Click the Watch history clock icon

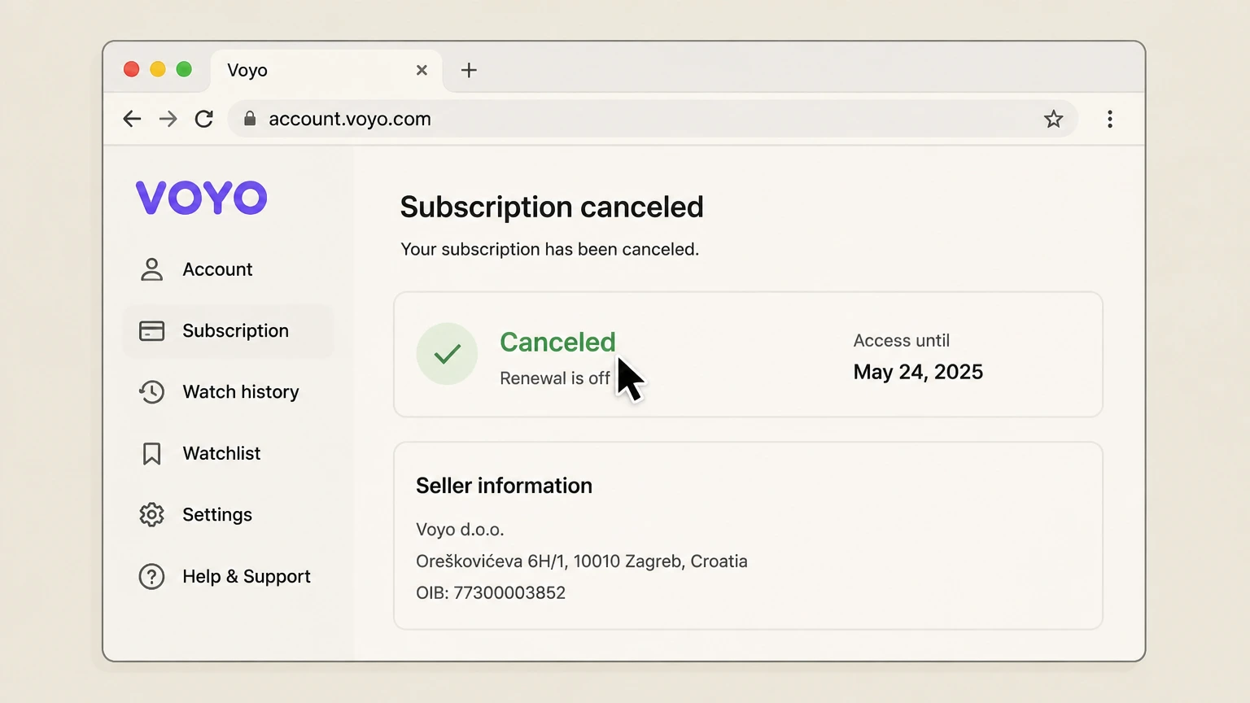pos(151,392)
